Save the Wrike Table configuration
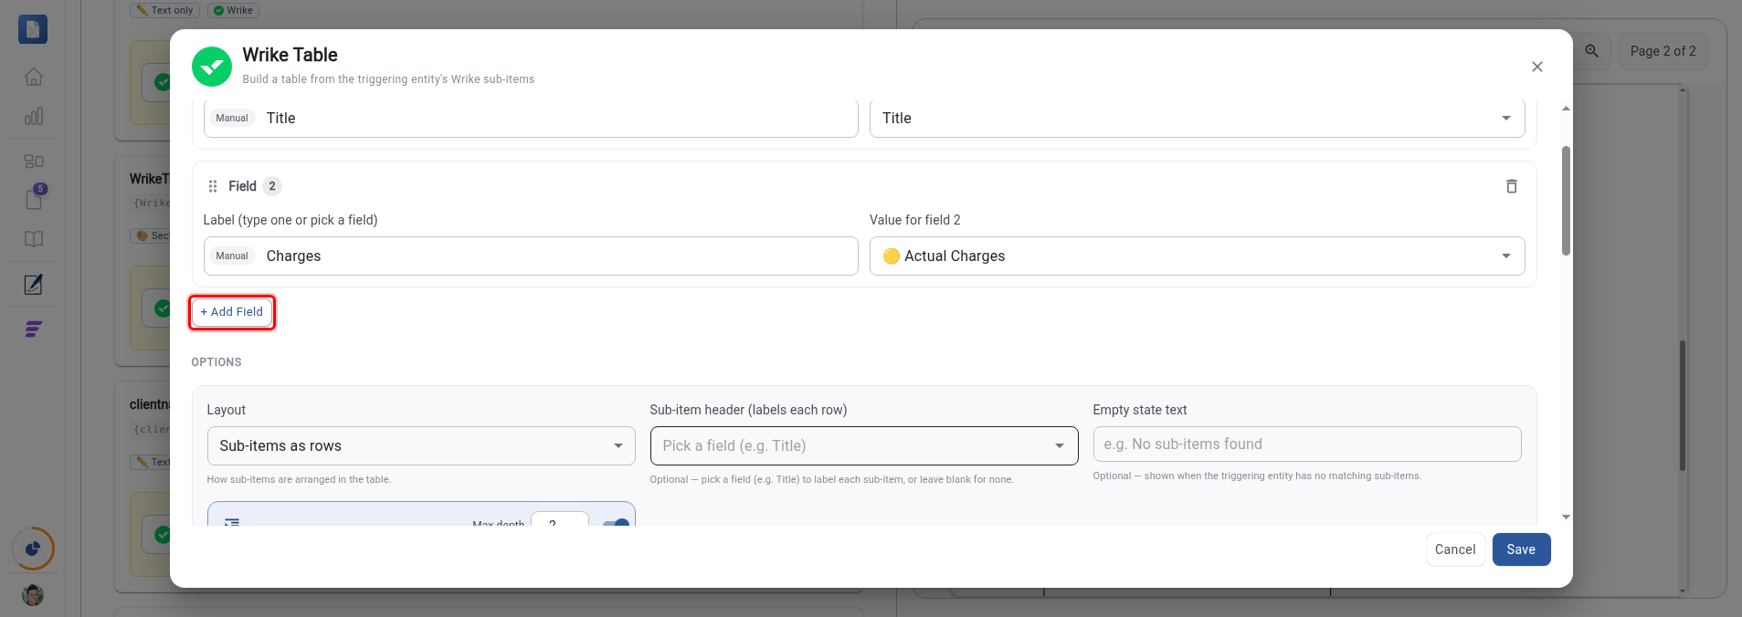Screen dimensions: 1742x617 [1521, 549]
